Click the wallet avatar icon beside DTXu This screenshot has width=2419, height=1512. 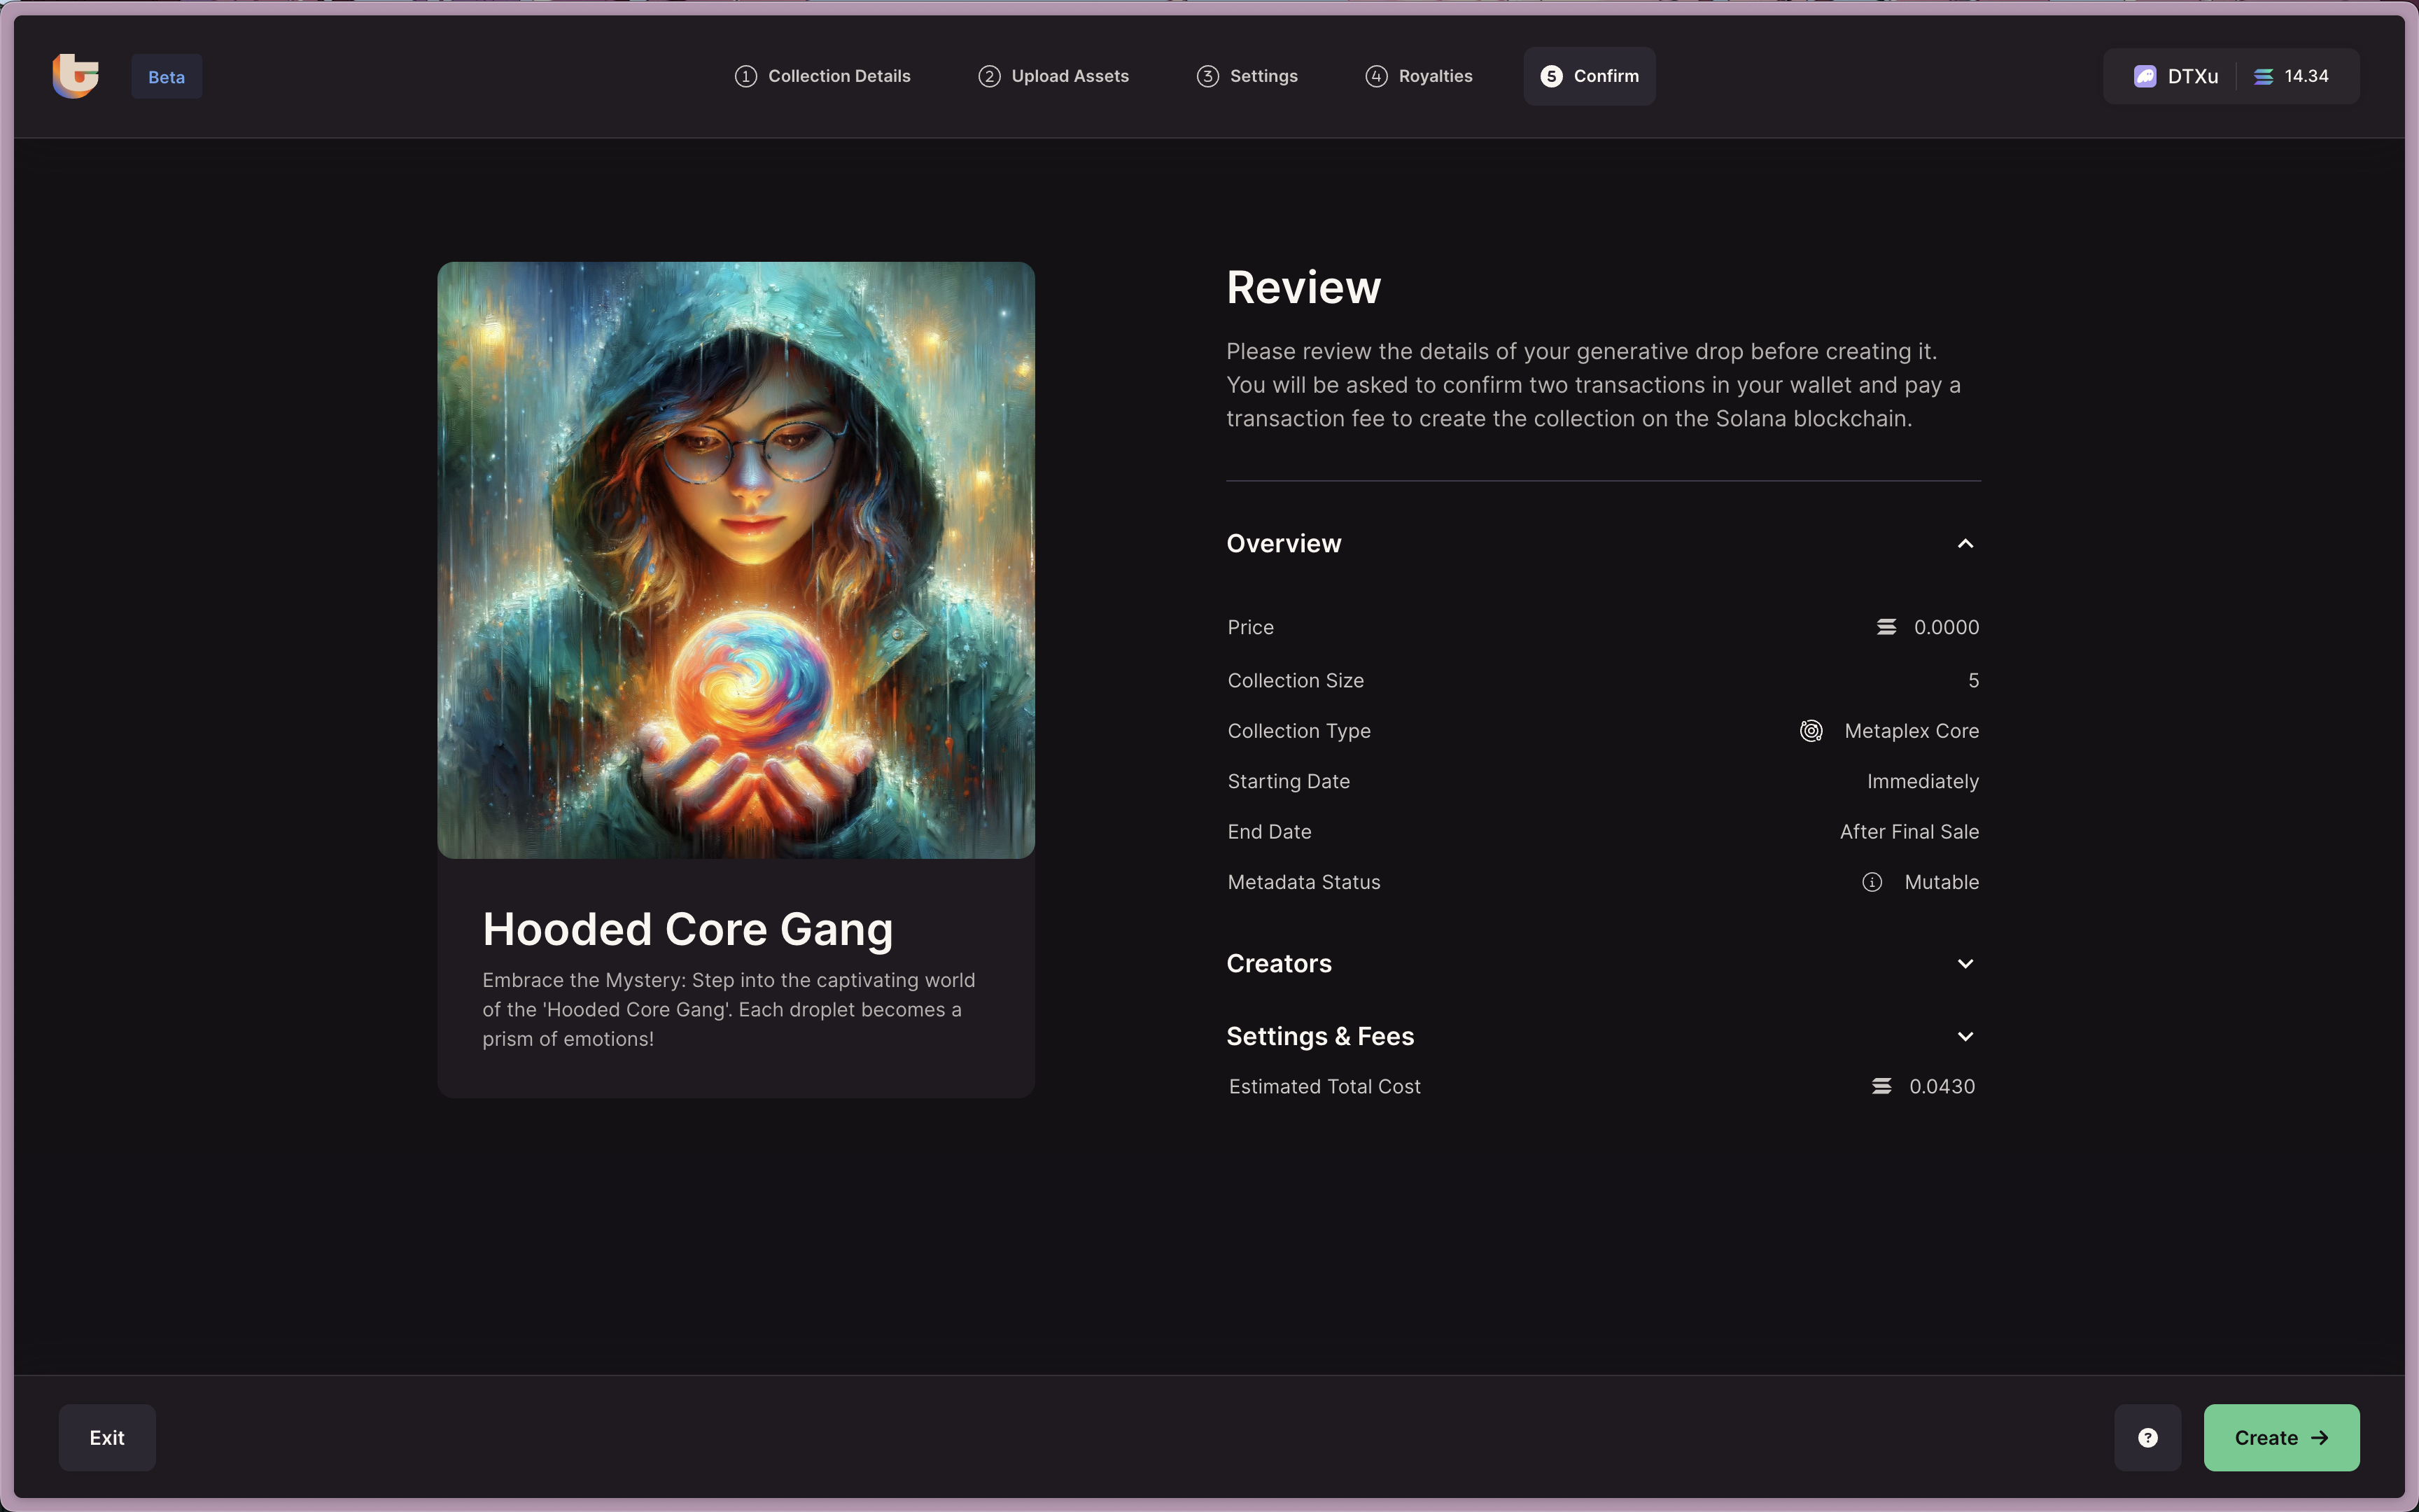(x=2144, y=77)
